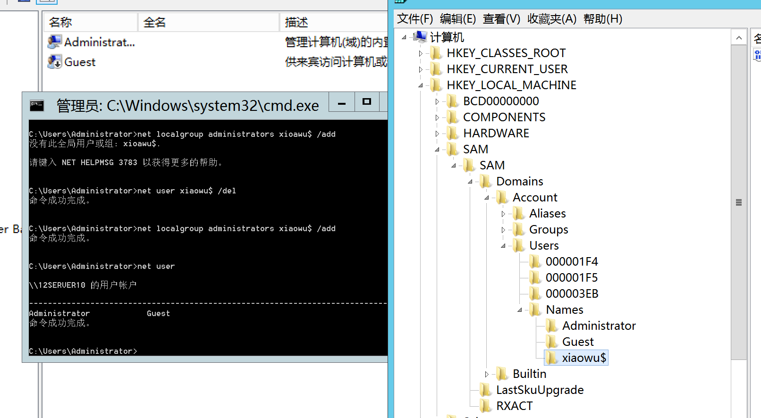Open the 查看(V) menu
Screen dimensions: 761x418
point(501,19)
